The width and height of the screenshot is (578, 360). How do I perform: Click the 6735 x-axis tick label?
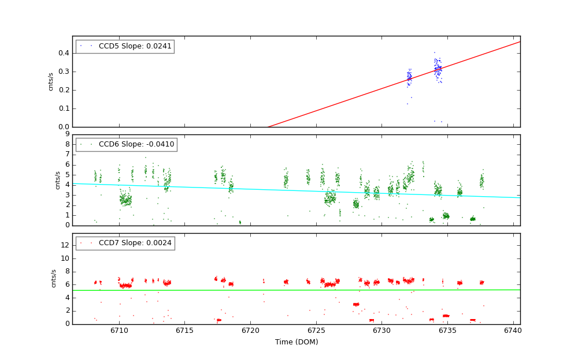(447, 331)
